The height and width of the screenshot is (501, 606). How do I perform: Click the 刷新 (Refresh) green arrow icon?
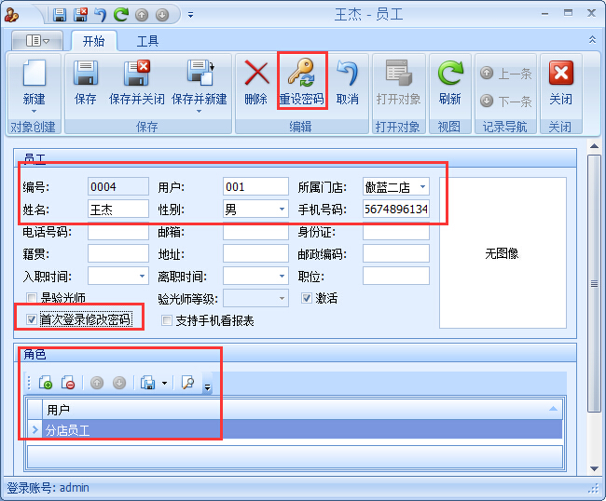(x=449, y=74)
